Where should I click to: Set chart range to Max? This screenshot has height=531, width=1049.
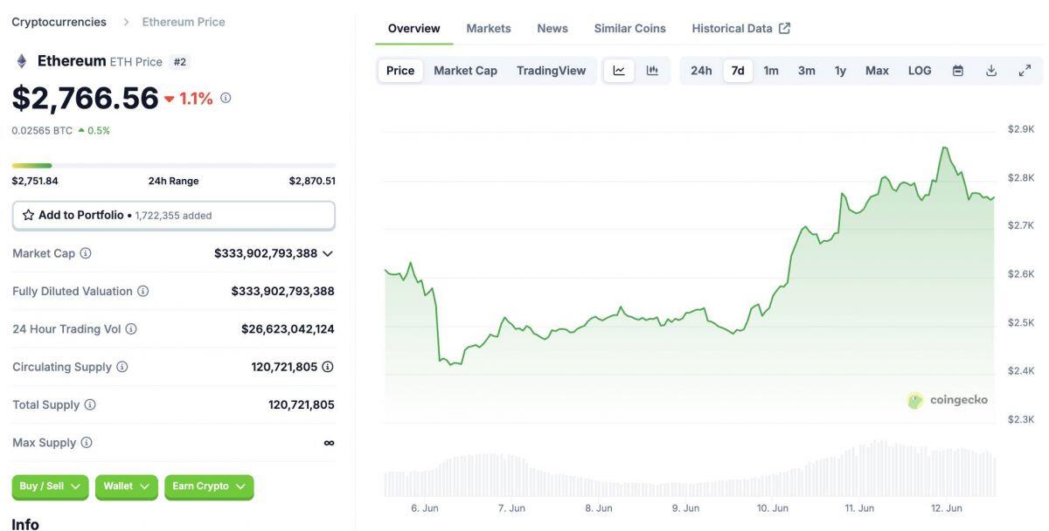[877, 71]
